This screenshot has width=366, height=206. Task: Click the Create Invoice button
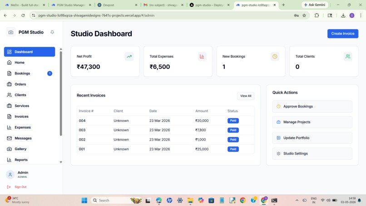point(343,34)
